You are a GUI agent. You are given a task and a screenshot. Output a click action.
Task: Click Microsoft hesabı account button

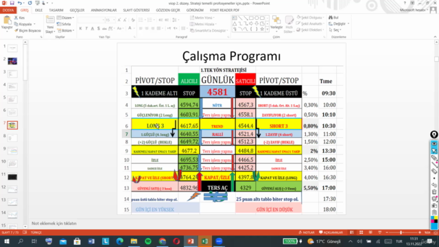tap(414, 10)
